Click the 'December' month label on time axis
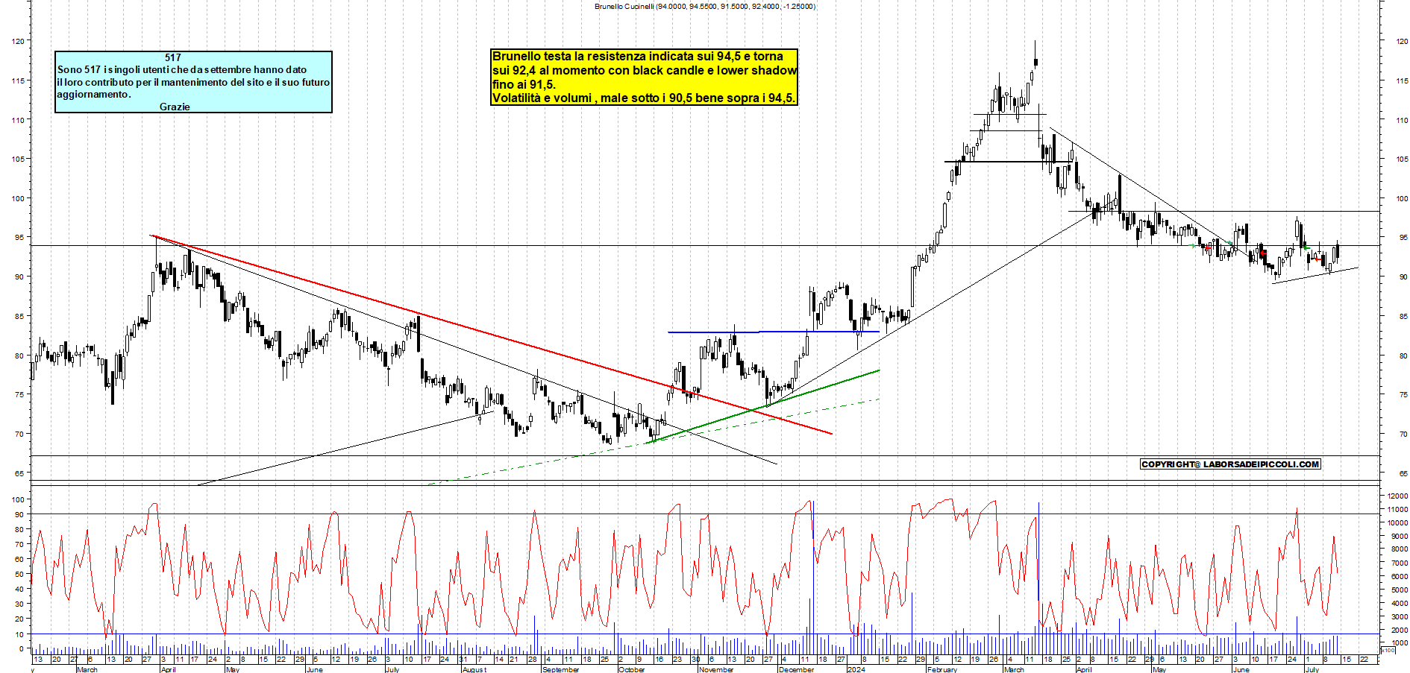 tap(796, 669)
